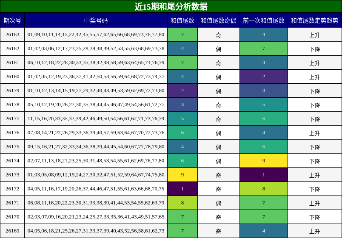
Task: Click winning numbers of period 26183
Action: 96,34
